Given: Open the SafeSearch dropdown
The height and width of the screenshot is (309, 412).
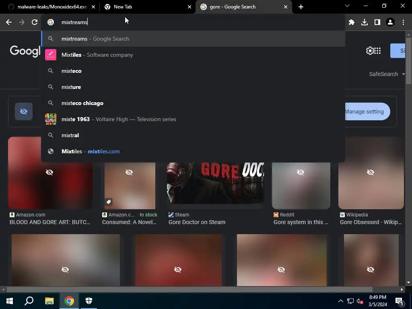Looking at the screenshot, I should (x=387, y=74).
